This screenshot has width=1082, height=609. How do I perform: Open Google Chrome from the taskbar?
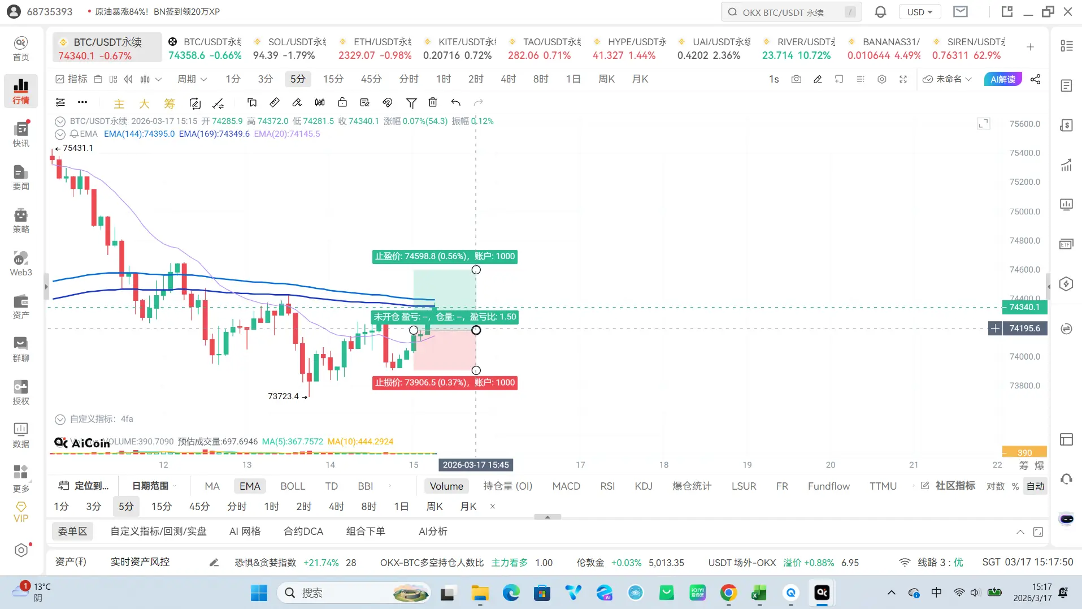coord(728,593)
